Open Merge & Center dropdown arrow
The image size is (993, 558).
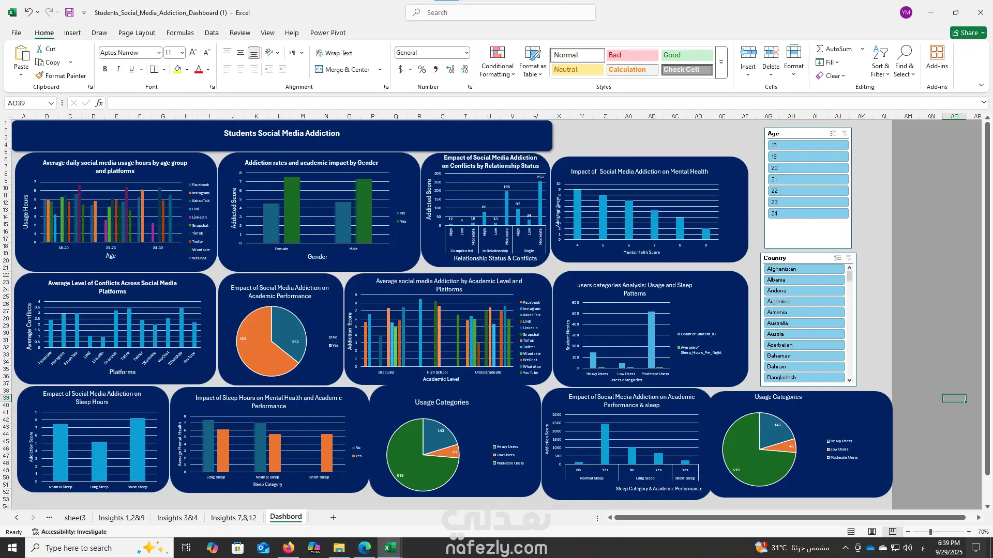[380, 69]
